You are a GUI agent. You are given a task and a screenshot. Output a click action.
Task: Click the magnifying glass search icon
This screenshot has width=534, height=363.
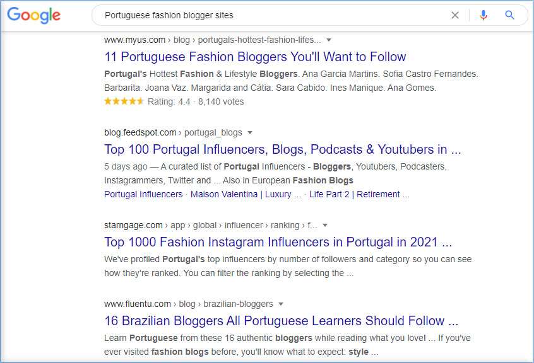[x=509, y=15]
